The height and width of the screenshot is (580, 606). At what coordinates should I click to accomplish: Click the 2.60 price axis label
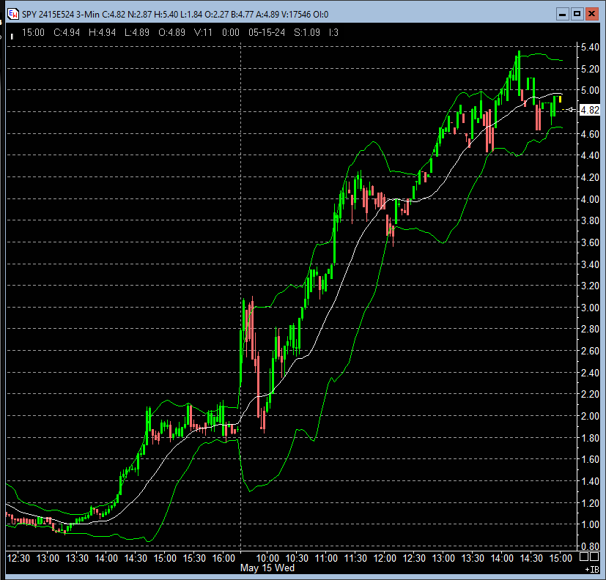(x=590, y=351)
